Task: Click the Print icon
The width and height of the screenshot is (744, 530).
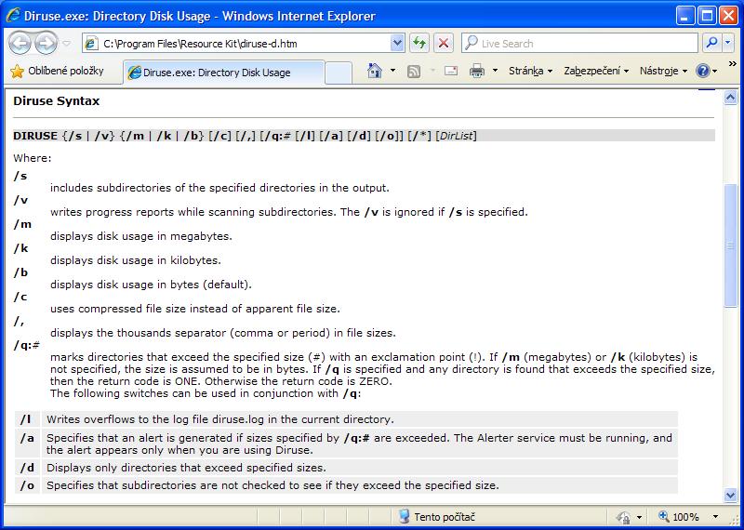Action: (x=477, y=72)
